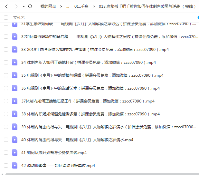This screenshot has height=175, width=199.
Task: Click video icon of 34 体制内新人如何正确地打杂
Action: (x=15, y=63)
